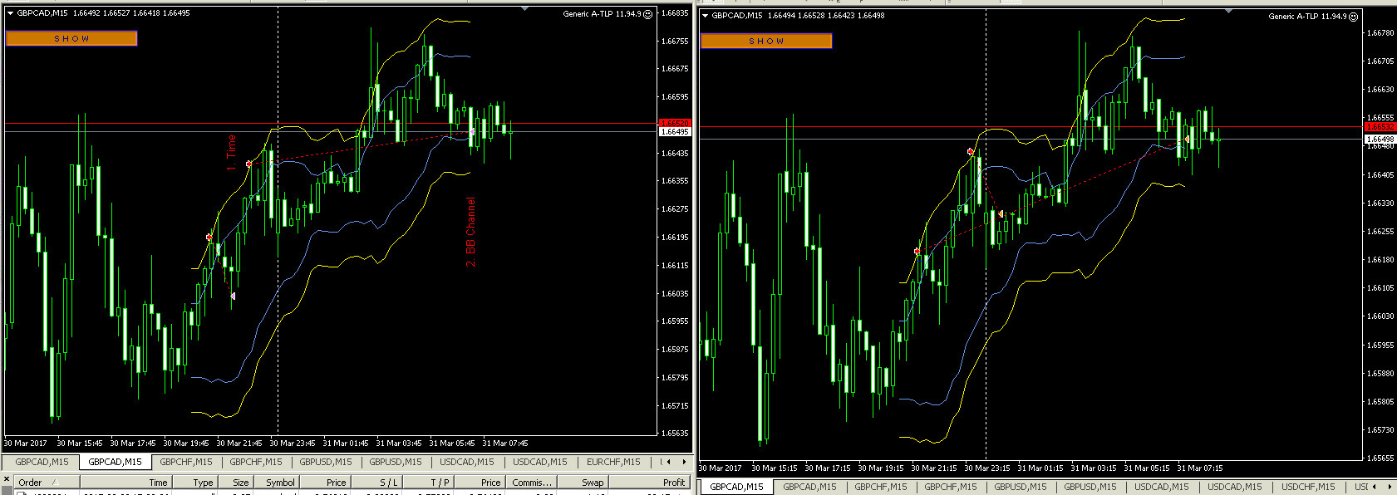The image size is (1397, 495).
Task: Click the Commis... column header
Action: [532, 482]
